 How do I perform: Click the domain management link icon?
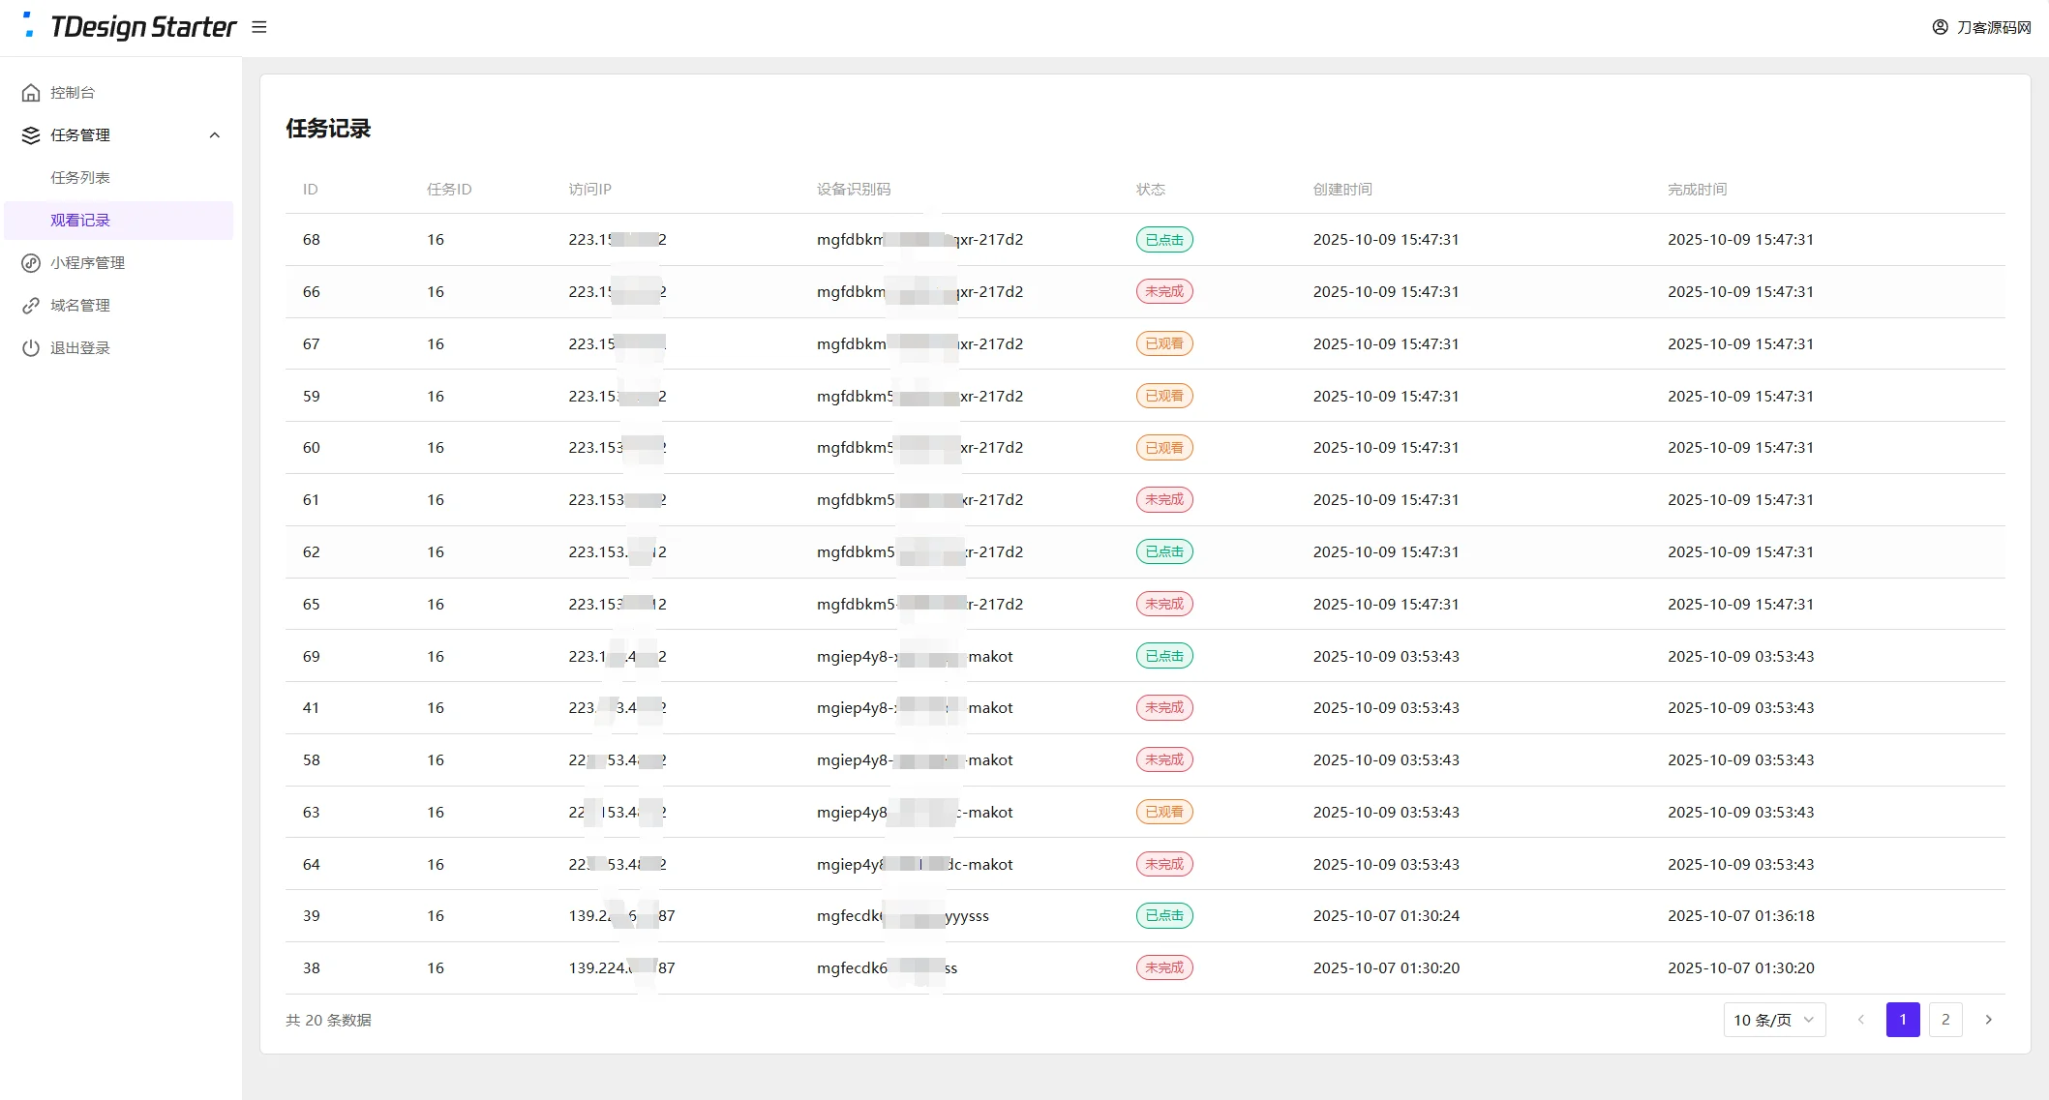coord(31,306)
